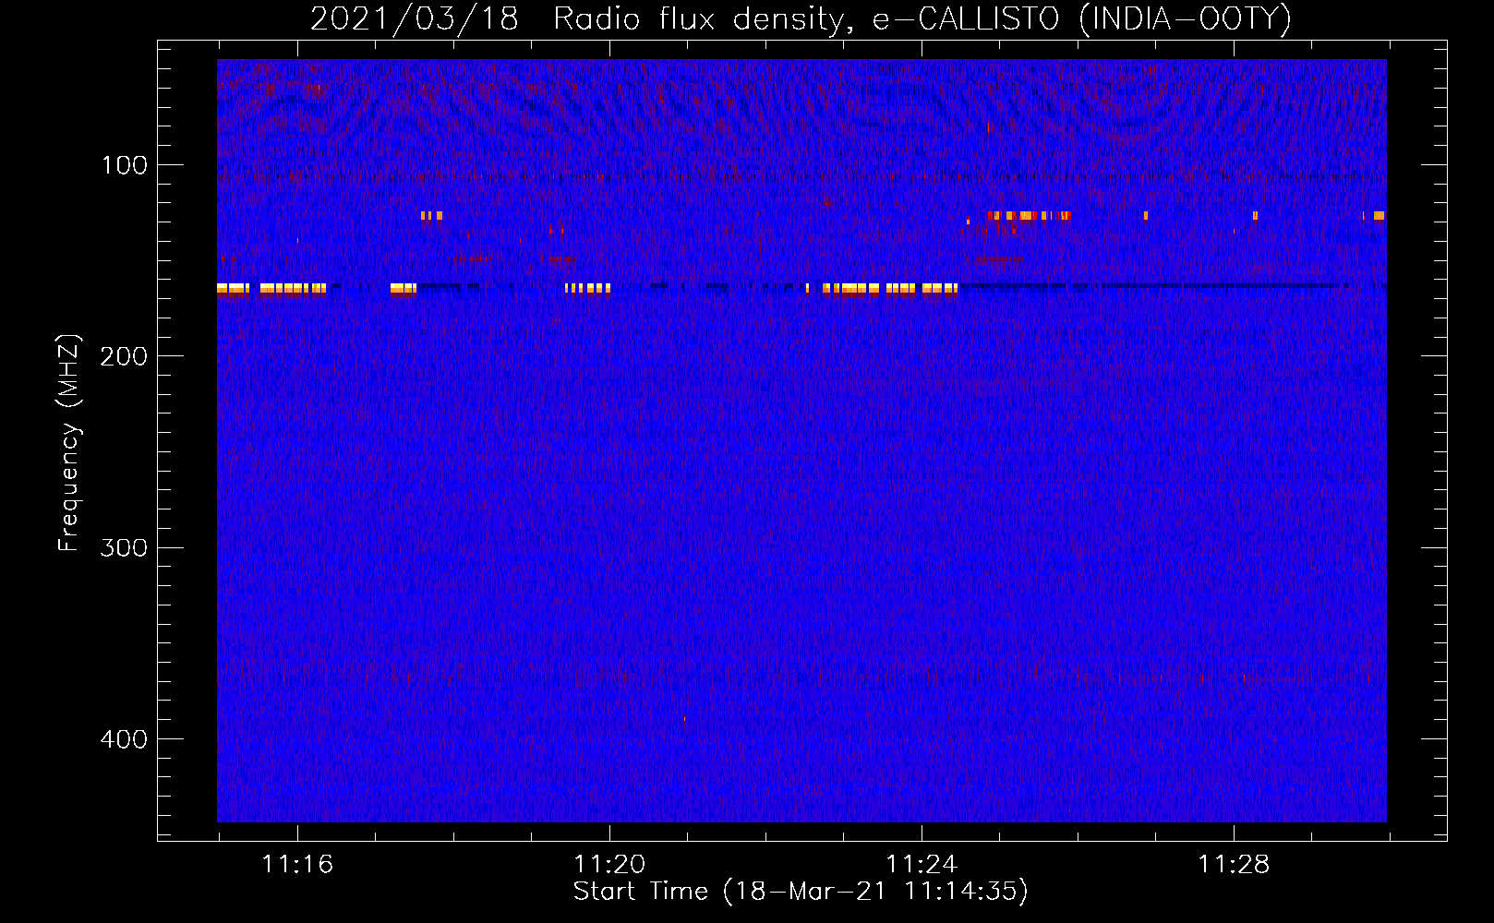Click the 400 frequency tick label
This screenshot has height=923, width=1494.
pyautogui.click(x=124, y=739)
